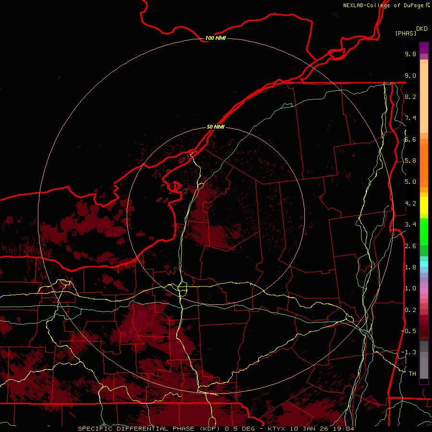The height and width of the screenshot is (432, 432).
Task: Click the 7.4 value on color scale
Action: 410,118
